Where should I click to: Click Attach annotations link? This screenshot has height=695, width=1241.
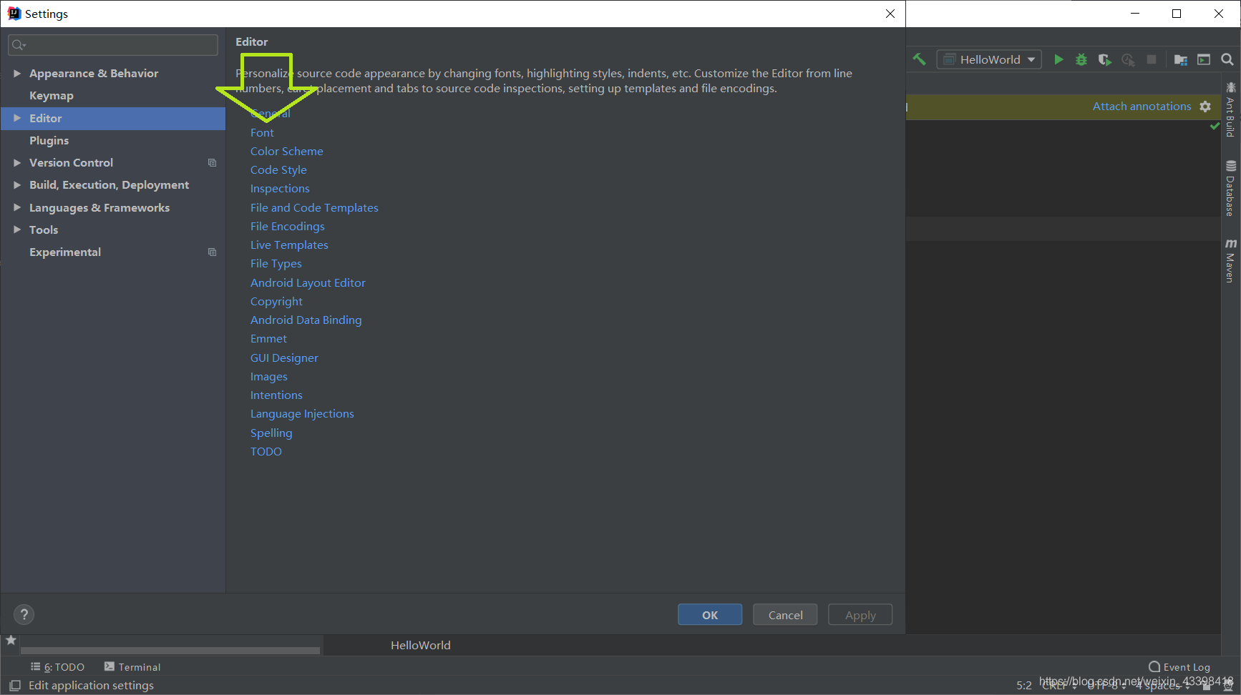(x=1142, y=107)
